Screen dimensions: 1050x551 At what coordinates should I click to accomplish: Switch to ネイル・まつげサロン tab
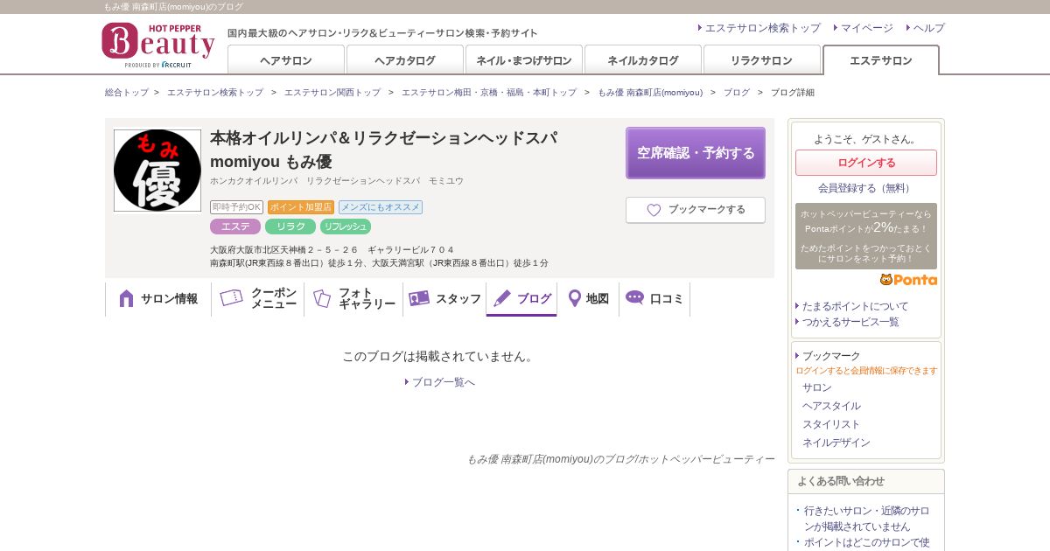[524, 60]
